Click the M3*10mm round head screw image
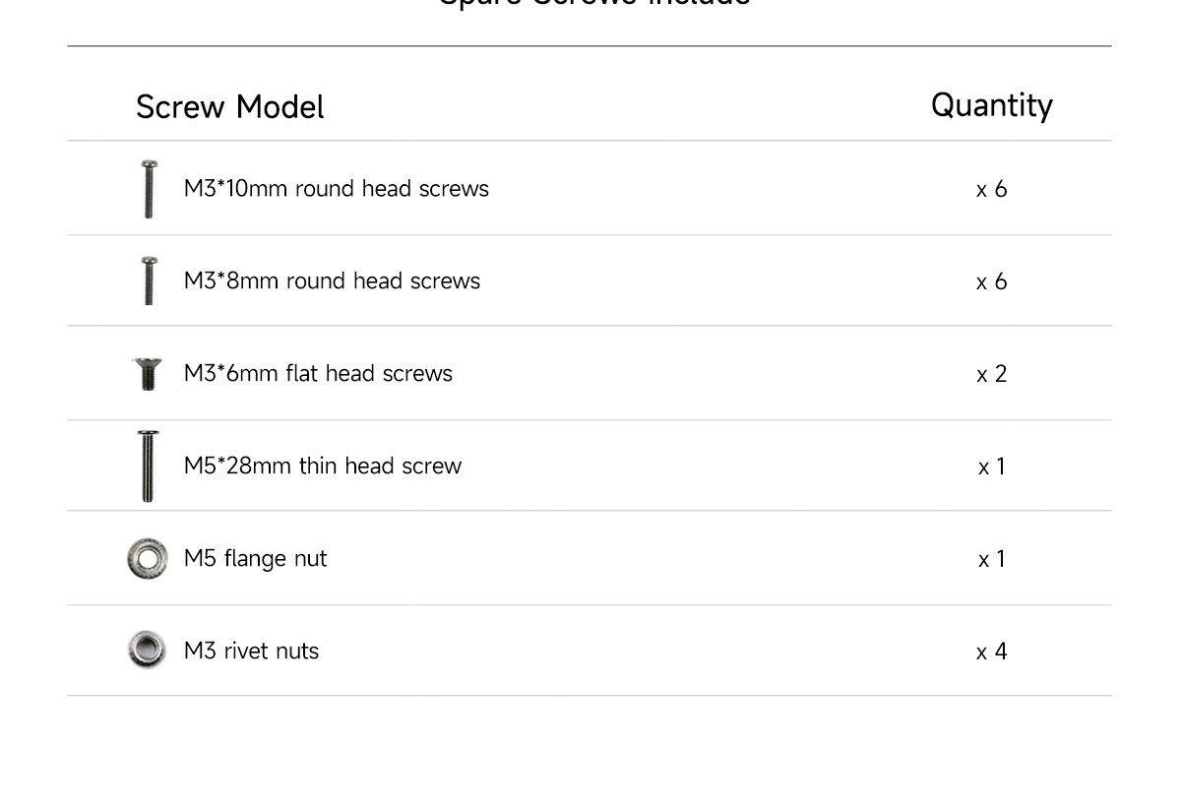 point(148,188)
